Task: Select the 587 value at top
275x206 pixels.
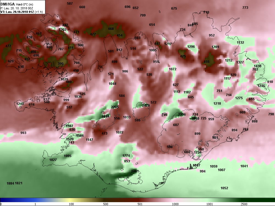Action: 70,4
